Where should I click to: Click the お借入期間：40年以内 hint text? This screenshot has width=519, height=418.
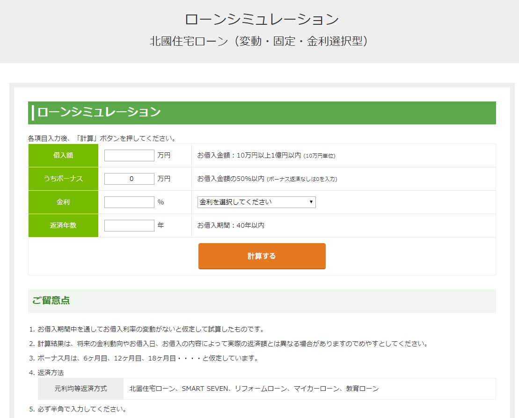[231, 225]
